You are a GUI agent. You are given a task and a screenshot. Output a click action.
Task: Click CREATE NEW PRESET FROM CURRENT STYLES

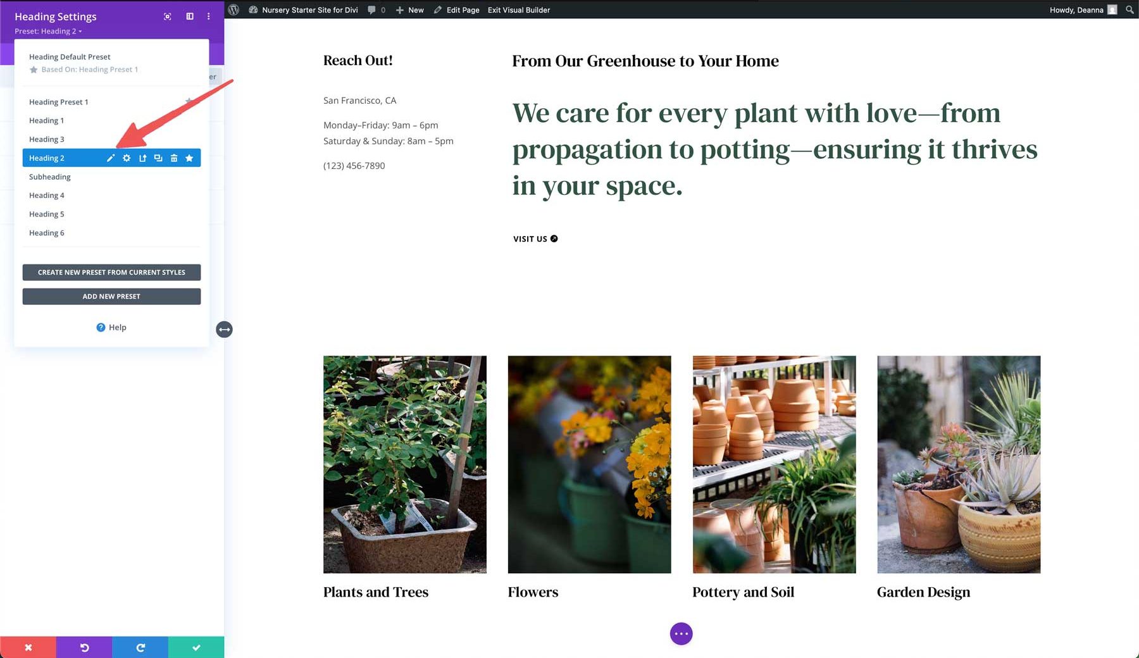point(111,272)
